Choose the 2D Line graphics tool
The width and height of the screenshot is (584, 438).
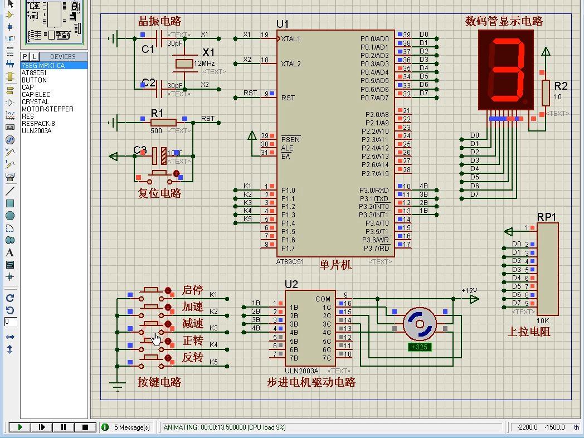10,191
